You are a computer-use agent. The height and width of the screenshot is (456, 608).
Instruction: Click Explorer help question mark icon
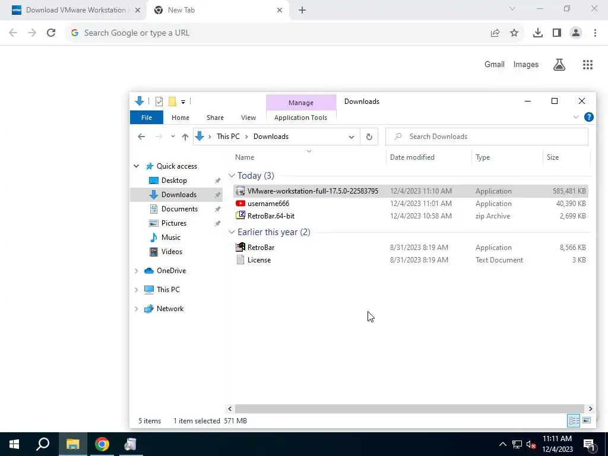(588, 117)
